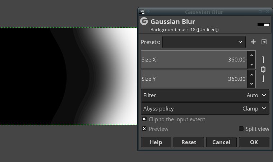
Task: Decrease the Size Y value
Action: pyautogui.click(x=251, y=84)
